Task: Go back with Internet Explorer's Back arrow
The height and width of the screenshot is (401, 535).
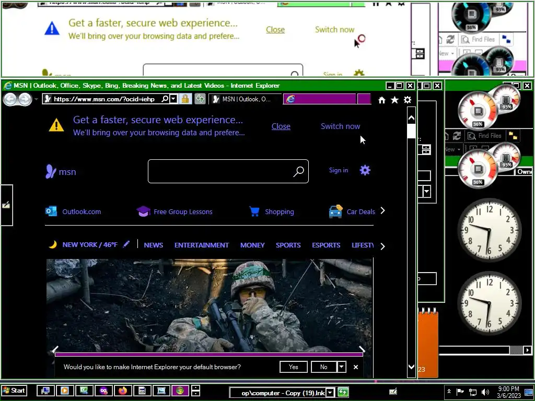Action: click(x=10, y=99)
